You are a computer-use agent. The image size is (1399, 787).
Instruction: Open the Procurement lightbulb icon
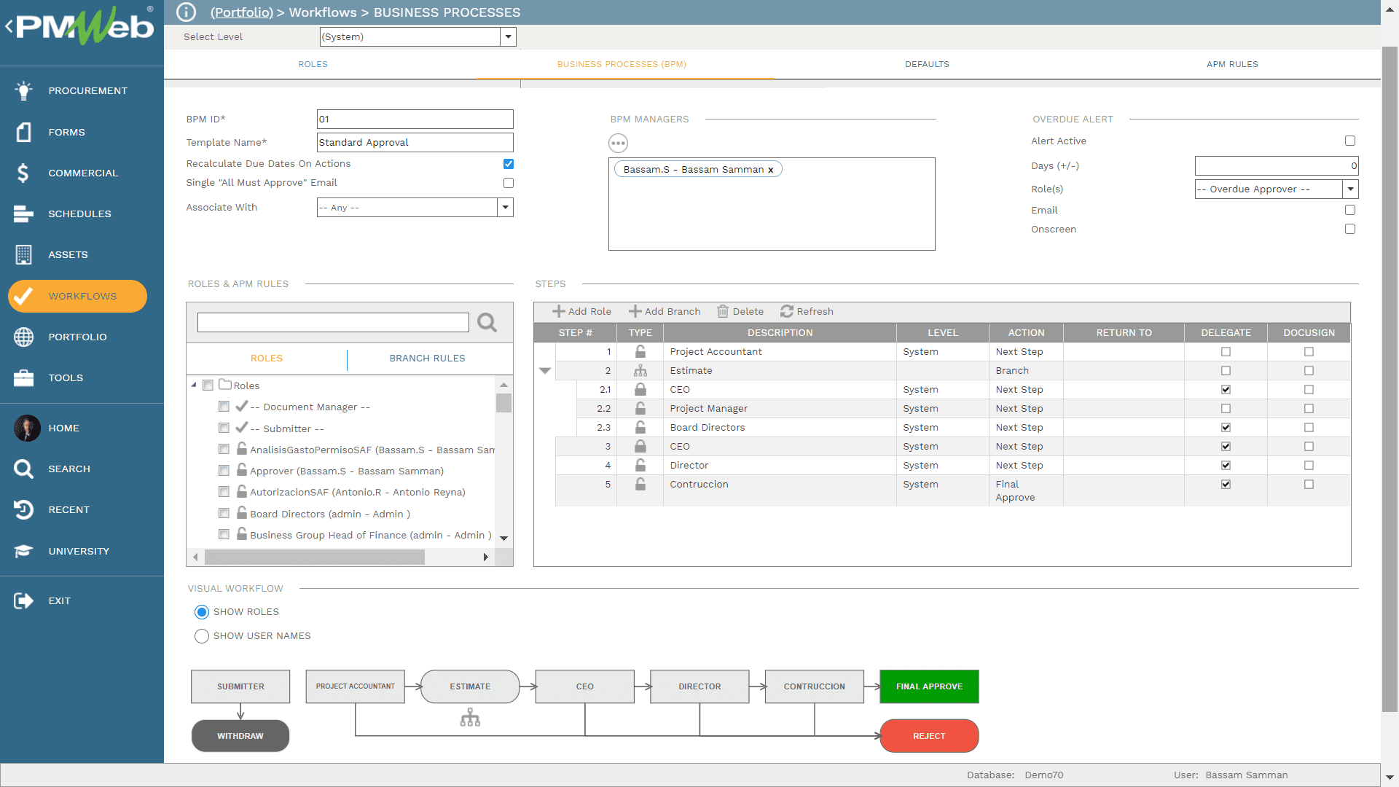[23, 90]
